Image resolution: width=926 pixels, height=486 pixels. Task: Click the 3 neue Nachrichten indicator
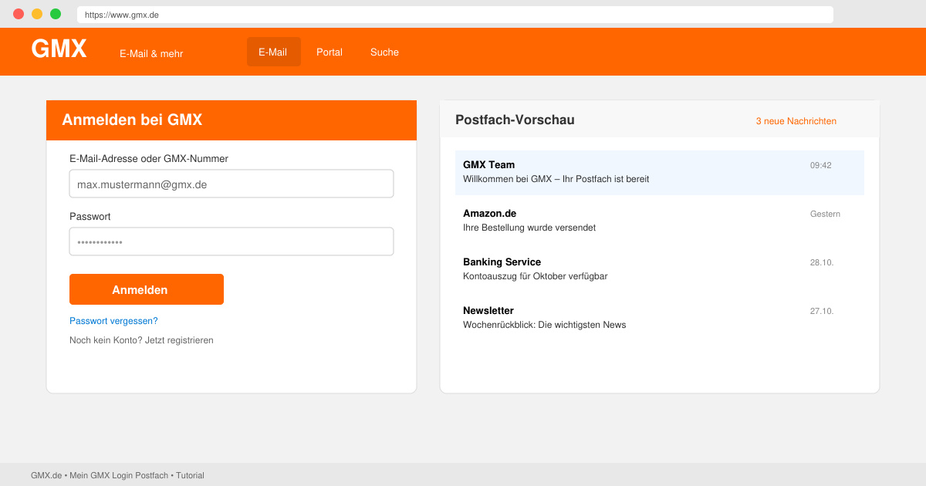pyautogui.click(x=796, y=121)
